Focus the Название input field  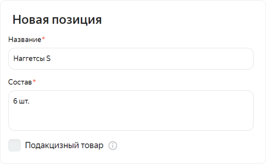click(x=131, y=58)
